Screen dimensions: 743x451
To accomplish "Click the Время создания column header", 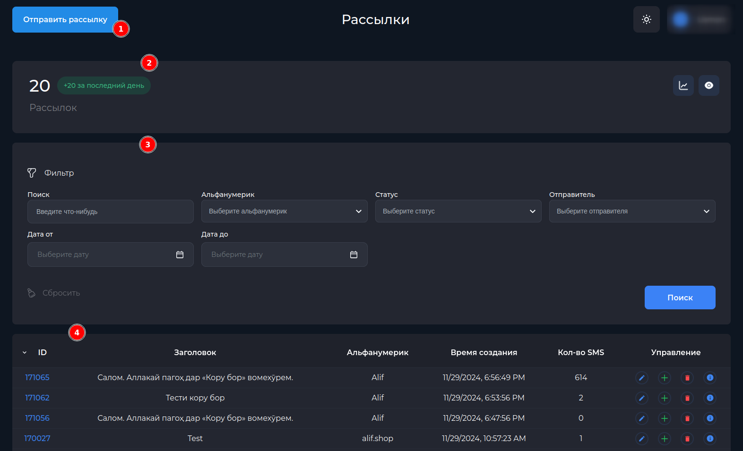I will [x=484, y=352].
